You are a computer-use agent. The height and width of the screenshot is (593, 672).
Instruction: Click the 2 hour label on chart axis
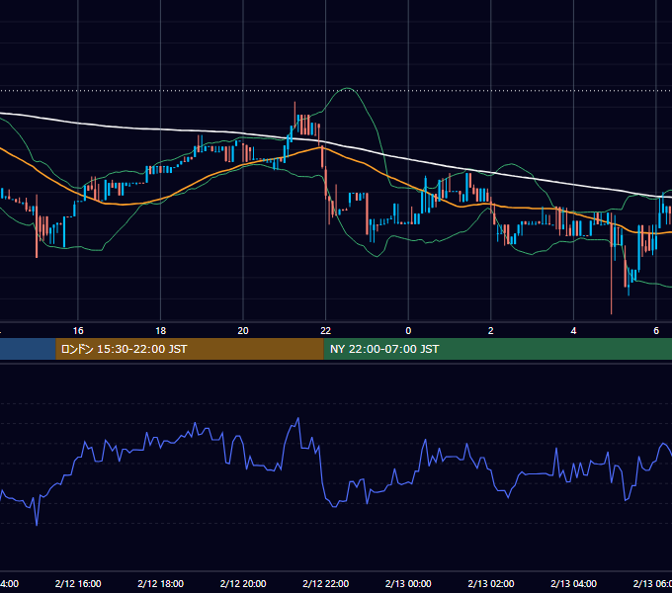[491, 331]
